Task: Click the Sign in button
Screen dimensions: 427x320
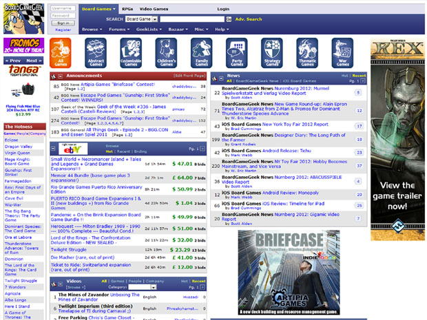Action: point(63,23)
